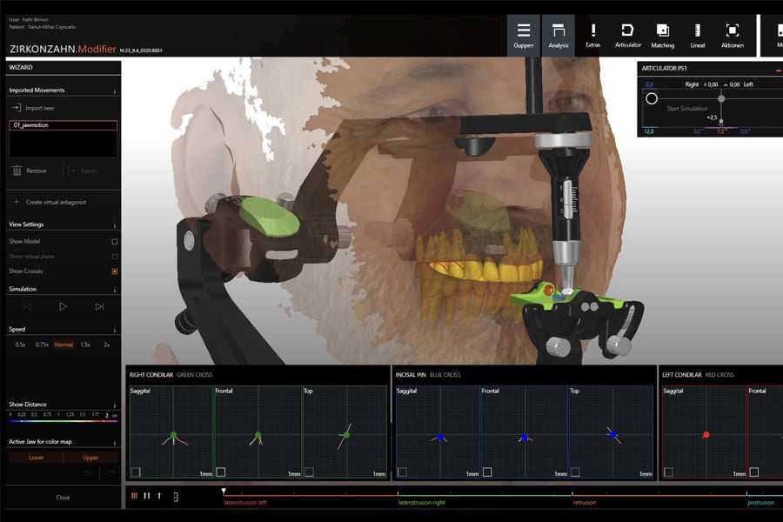Click the Create virtual antagonist plus icon

[x=17, y=202]
